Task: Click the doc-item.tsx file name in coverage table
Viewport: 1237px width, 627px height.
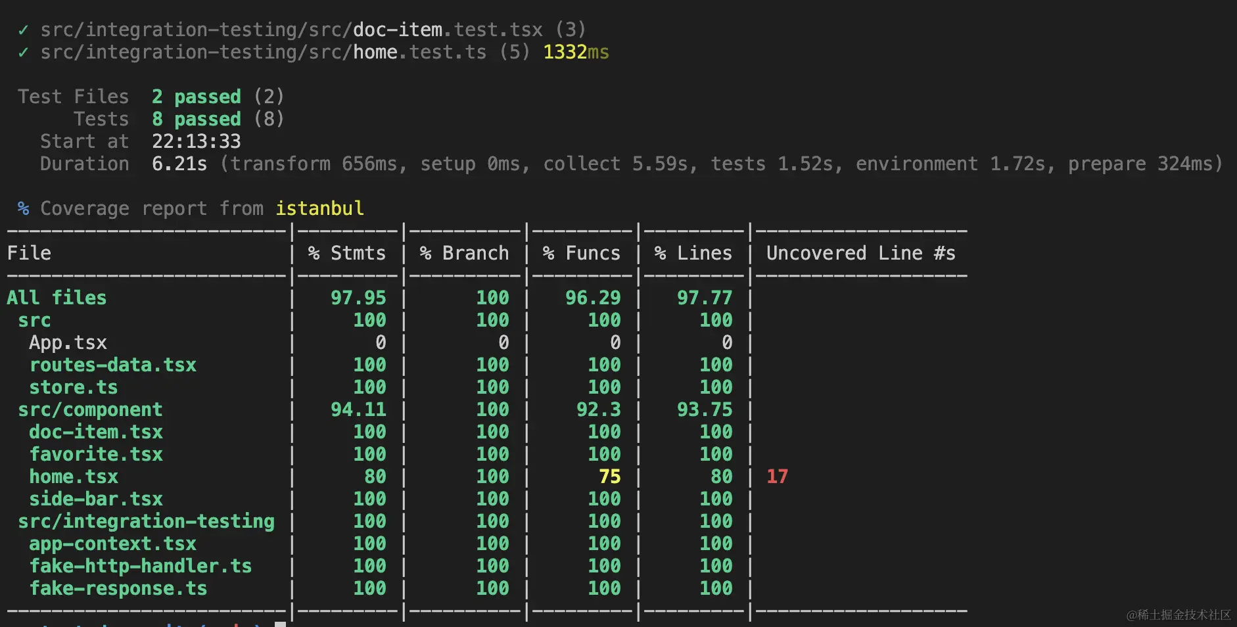Action: click(x=96, y=432)
